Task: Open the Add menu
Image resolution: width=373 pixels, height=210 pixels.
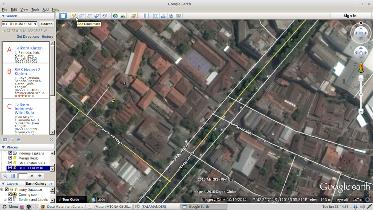Action: point(46,9)
